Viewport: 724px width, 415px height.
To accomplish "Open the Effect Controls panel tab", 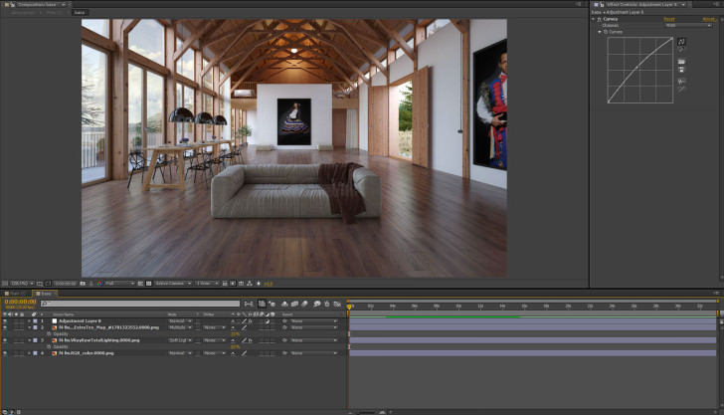I will (x=641, y=4).
